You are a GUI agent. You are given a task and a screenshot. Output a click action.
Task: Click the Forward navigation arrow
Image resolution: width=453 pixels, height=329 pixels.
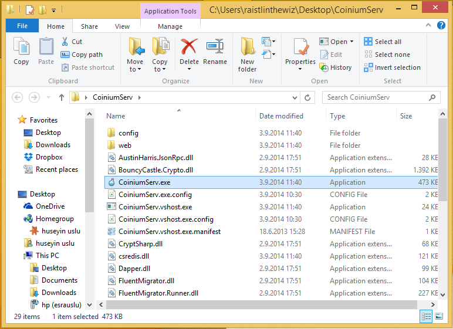(x=34, y=97)
